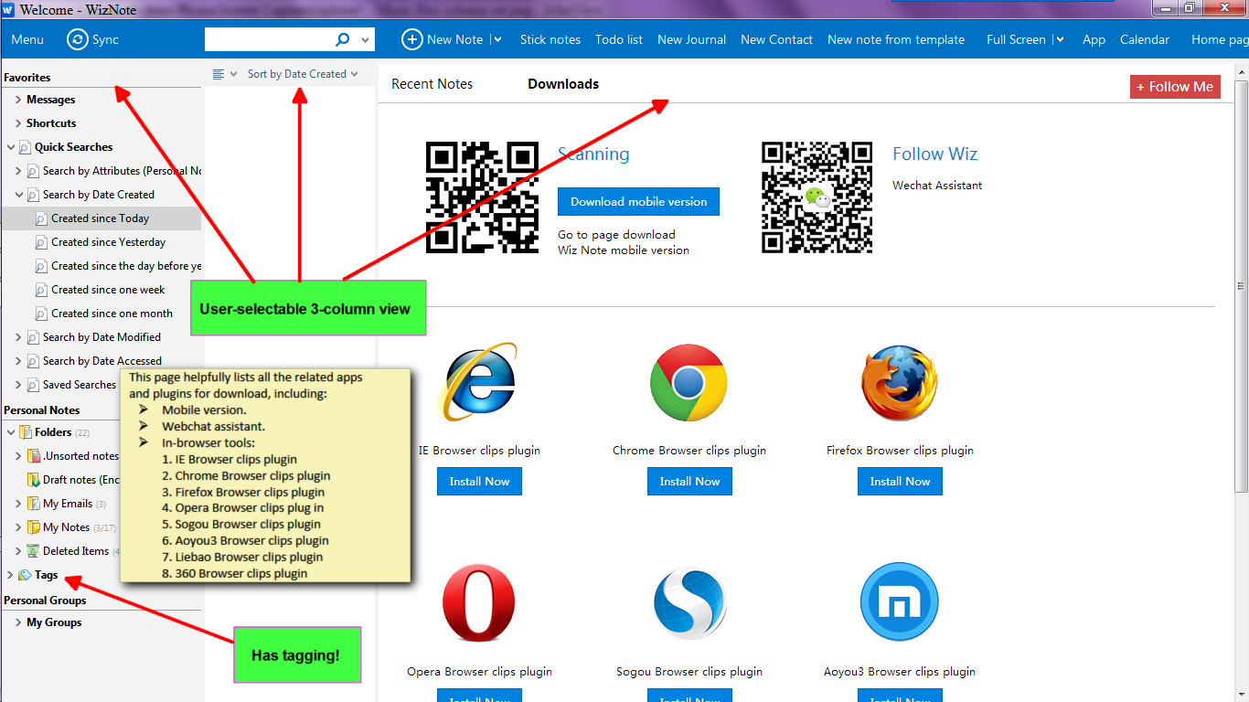Click the Follow Wiz heading link
The width and height of the screenshot is (1249, 702).
[x=934, y=154]
